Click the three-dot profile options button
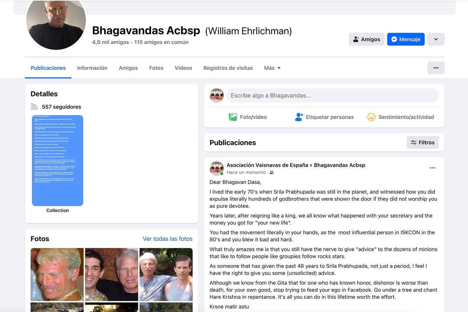Viewport: 468px width, 312px height. pyautogui.click(x=436, y=68)
